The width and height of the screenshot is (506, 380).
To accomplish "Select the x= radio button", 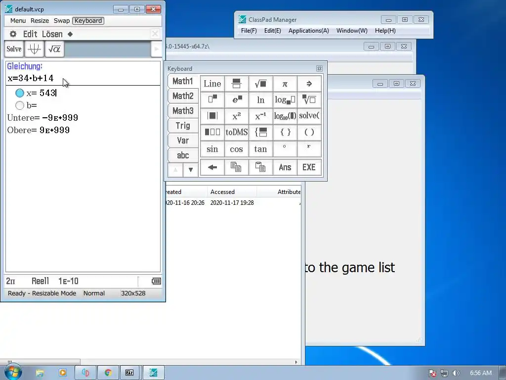I will [x=20, y=93].
